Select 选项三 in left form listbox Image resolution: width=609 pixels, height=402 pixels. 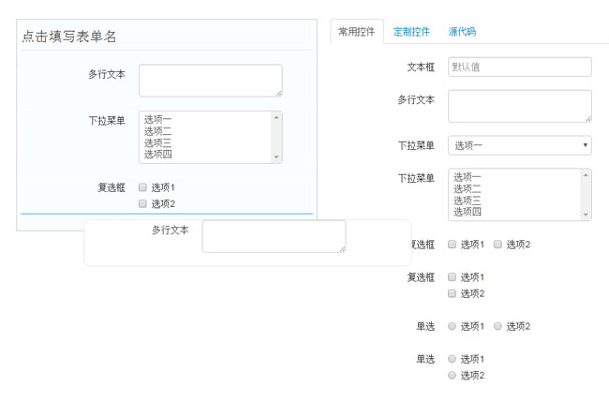pos(157,142)
